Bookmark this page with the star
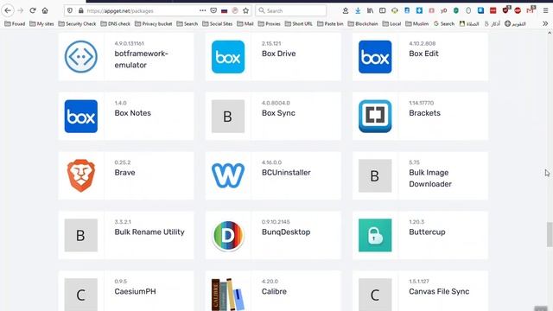This screenshot has height=311, width=553. [245, 10]
